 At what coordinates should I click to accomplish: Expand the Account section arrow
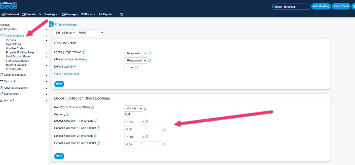click(47, 101)
